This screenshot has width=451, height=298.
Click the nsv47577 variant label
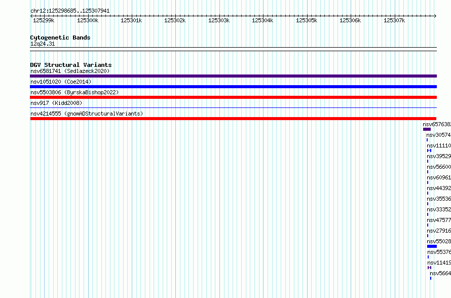point(439,220)
